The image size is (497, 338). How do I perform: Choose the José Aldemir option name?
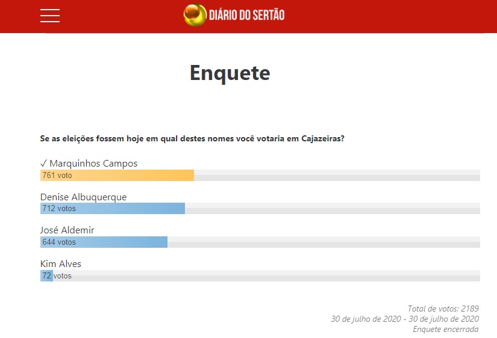pos(67,230)
